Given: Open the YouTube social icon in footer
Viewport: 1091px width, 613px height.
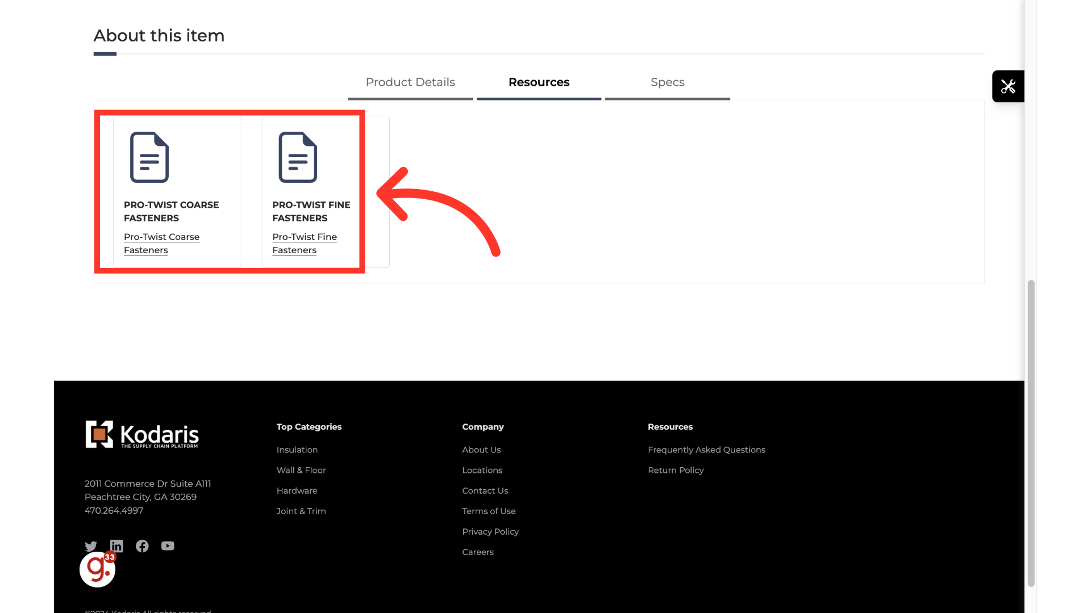Looking at the screenshot, I should (x=168, y=546).
